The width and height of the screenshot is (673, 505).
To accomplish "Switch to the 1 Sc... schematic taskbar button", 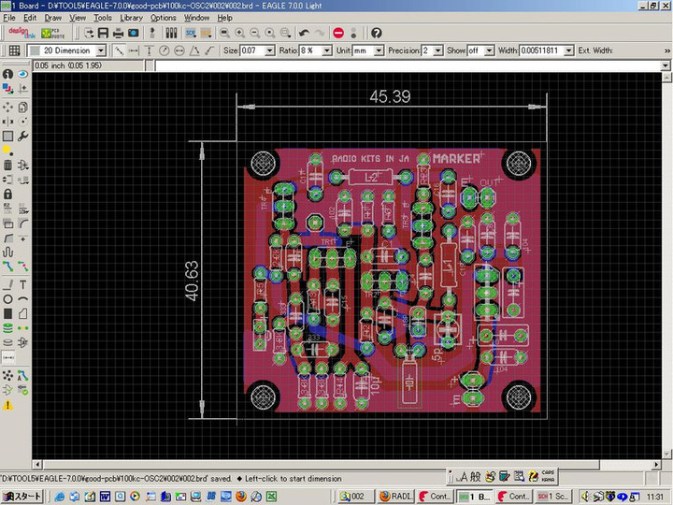I will coord(552,496).
